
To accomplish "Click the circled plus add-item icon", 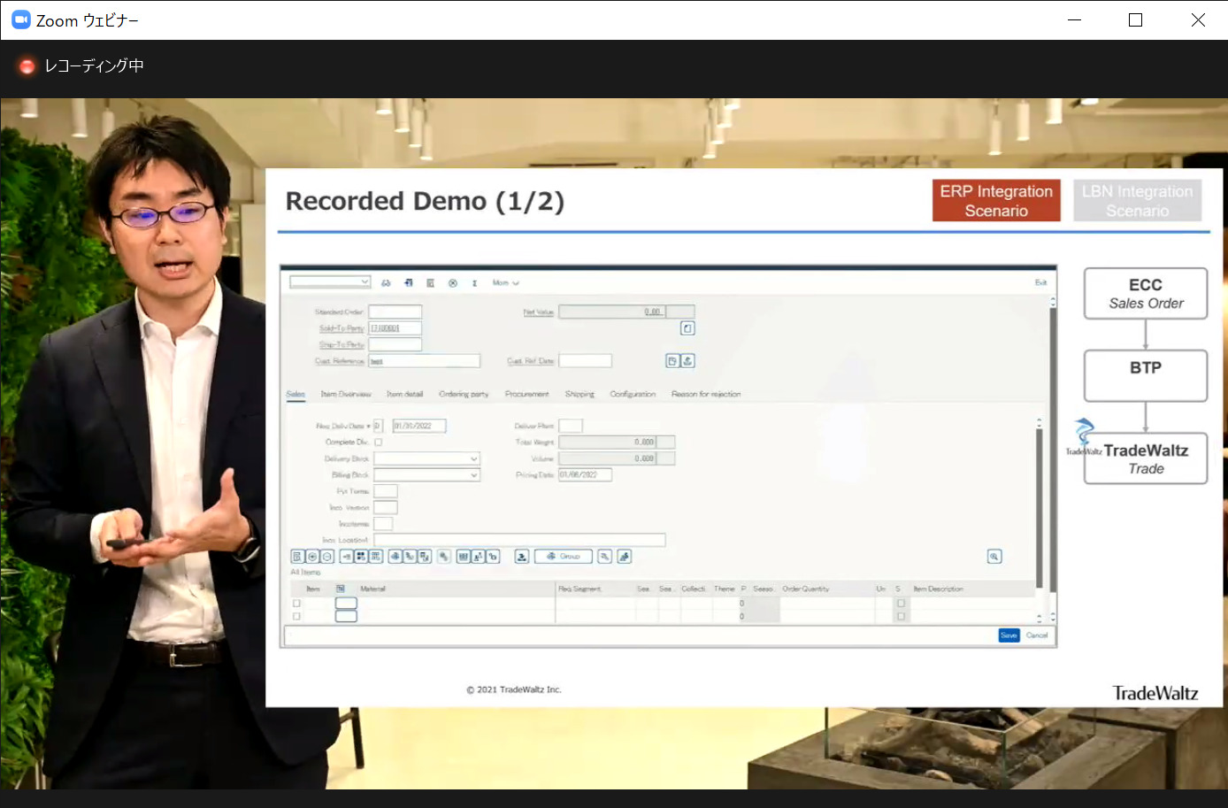I will [312, 557].
